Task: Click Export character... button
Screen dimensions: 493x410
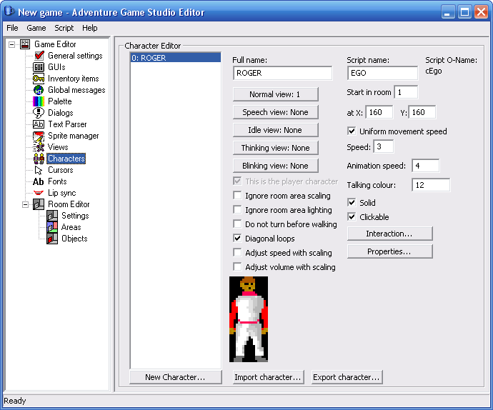Action: [x=347, y=377]
